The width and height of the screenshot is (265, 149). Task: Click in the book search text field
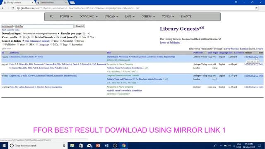(x=38, y=26)
